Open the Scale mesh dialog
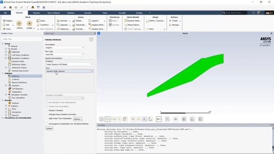 pyautogui.click(x=42, y=21)
